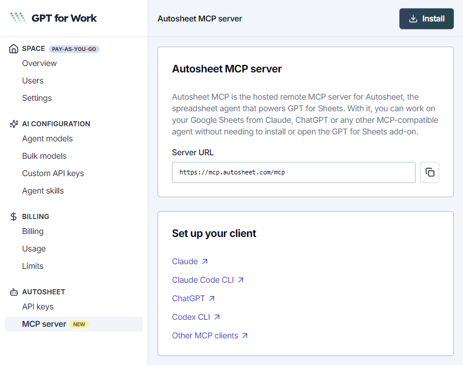This screenshot has height=365, width=463.
Task: Click the BILLING section heading
Action: point(35,216)
